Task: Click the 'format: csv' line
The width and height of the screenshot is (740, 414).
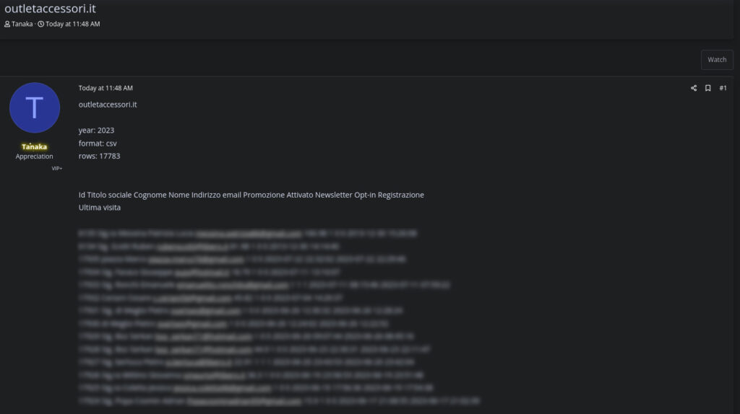Action: pyautogui.click(x=98, y=144)
